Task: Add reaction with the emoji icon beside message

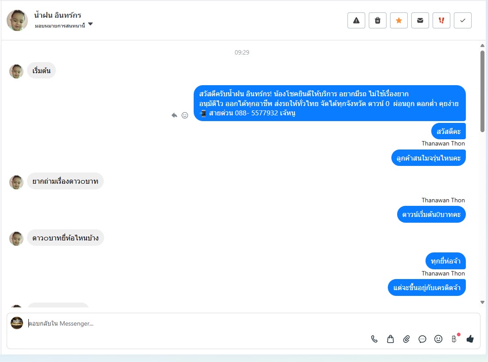Action: (x=185, y=115)
